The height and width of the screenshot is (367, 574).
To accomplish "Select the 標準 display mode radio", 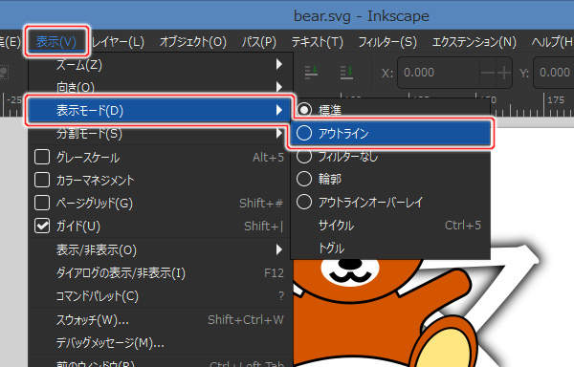I will 304,110.
